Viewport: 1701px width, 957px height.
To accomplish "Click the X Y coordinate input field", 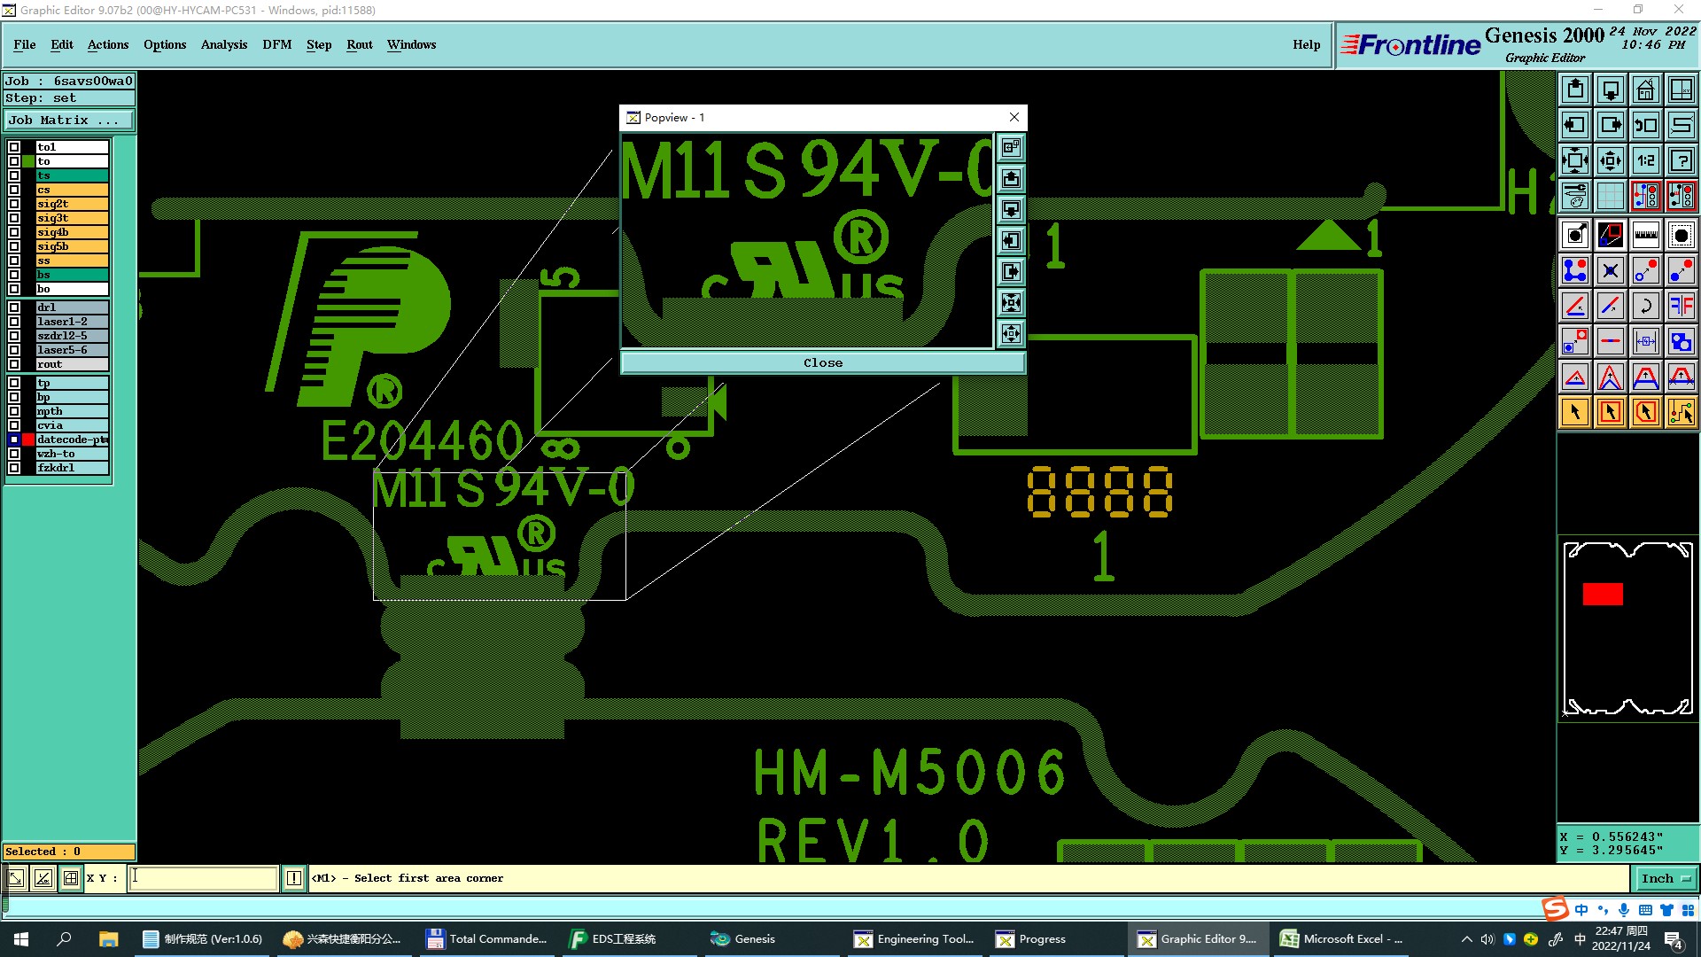I will [x=203, y=878].
